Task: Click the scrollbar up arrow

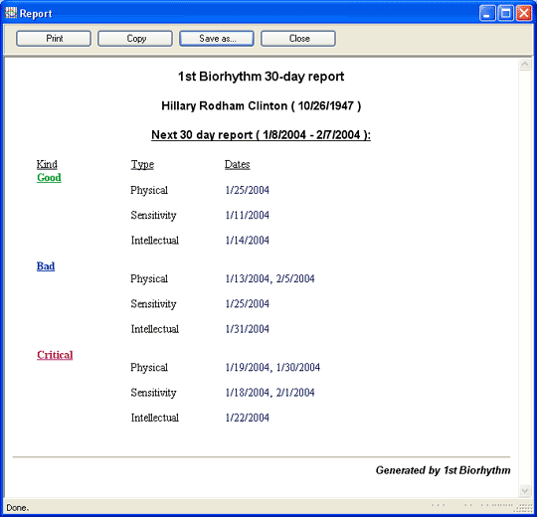Action: pyautogui.click(x=525, y=64)
